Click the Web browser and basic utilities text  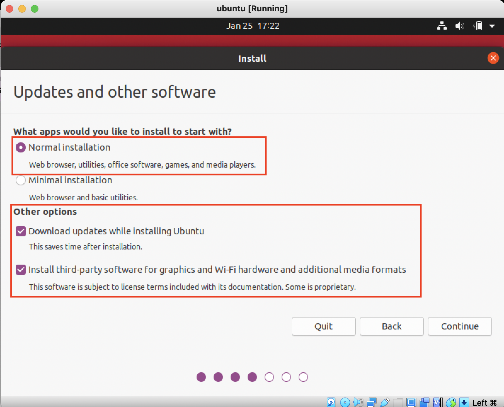point(83,198)
